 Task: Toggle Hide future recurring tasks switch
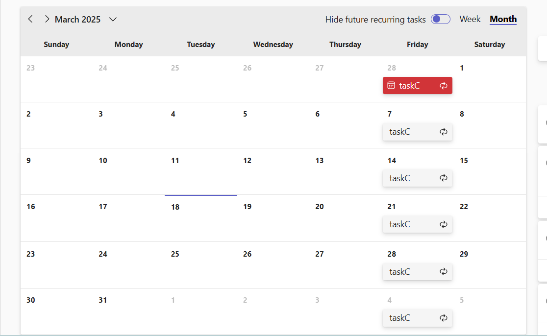[x=441, y=19]
